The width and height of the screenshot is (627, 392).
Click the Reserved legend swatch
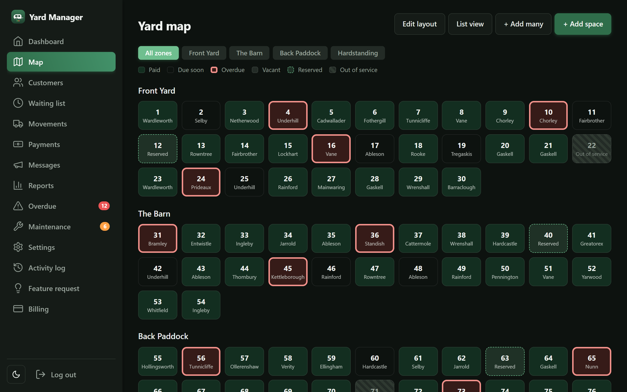[x=290, y=70]
